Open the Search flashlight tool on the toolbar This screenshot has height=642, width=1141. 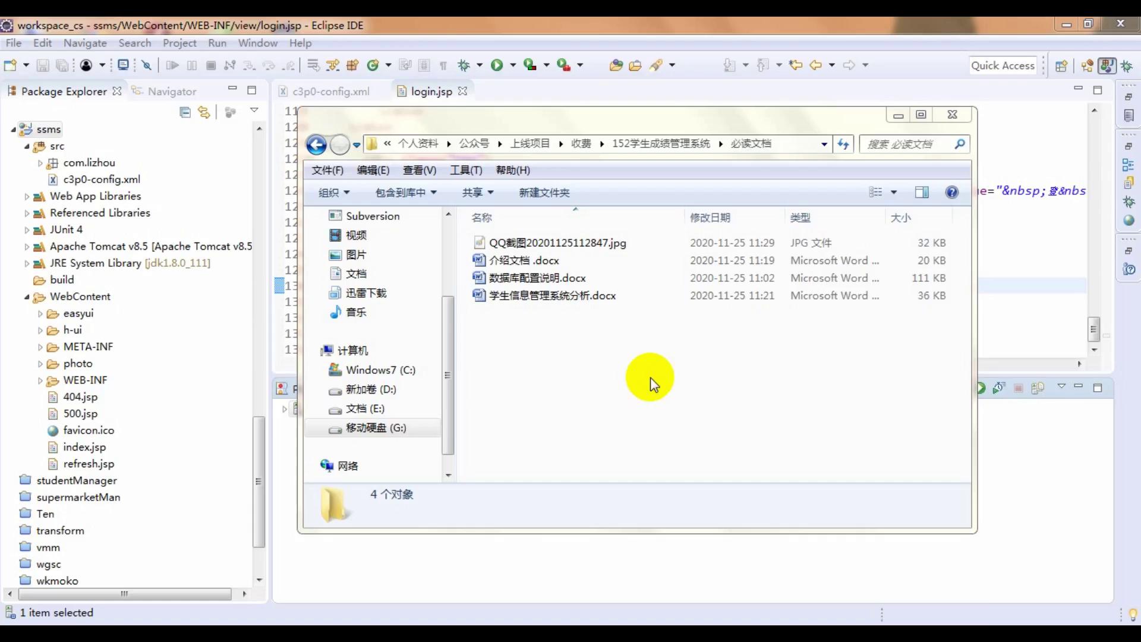pyautogui.click(x=657, y=65)
